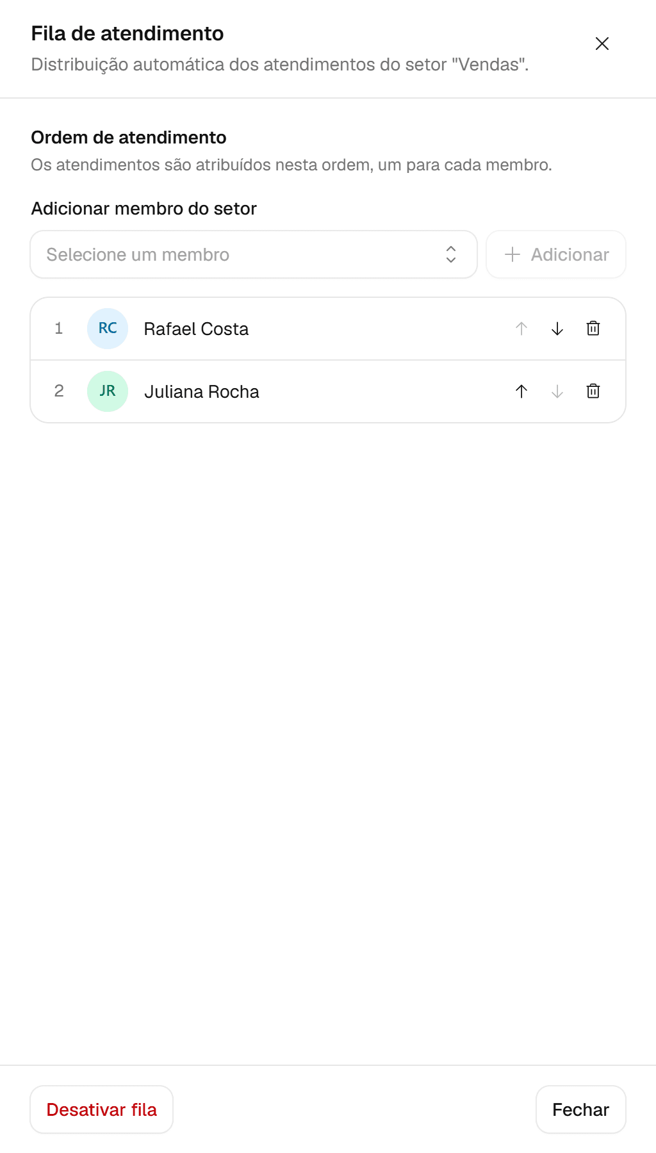Move Rafael Costa up in the queue
This screenshot has width=656, height=1153.
click(x=521, y=329)
